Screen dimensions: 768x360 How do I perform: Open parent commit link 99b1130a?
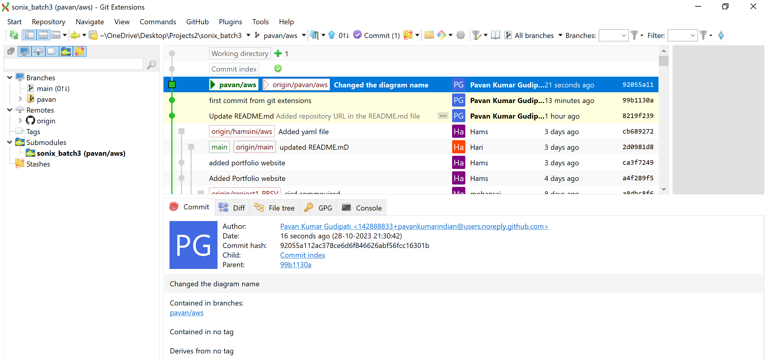click(x=295, y=265)
